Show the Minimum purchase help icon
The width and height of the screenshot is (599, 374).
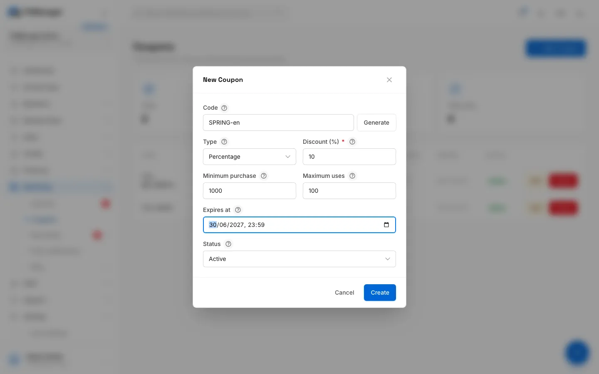pos(264,176)
